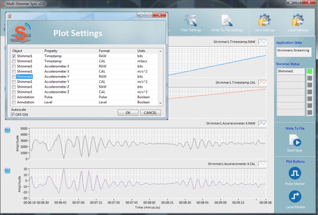The image size is (318, 215).
Task: Check Shimmer1 Timestamp CAL checkbox
Action: [x=14, y=61]
